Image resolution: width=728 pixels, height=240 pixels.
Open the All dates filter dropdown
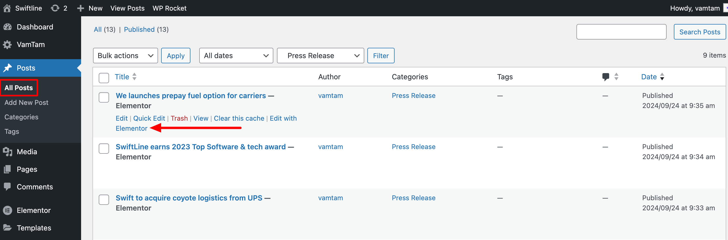click(236, 56)
